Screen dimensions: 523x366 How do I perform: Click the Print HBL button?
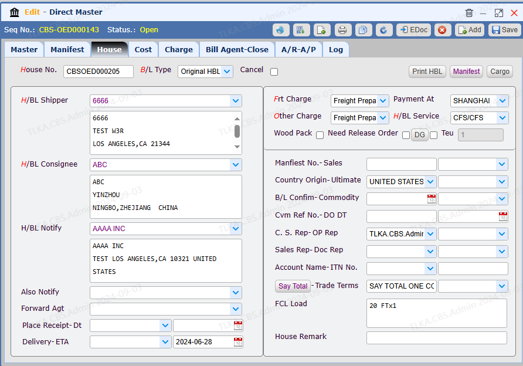point(427,72)
